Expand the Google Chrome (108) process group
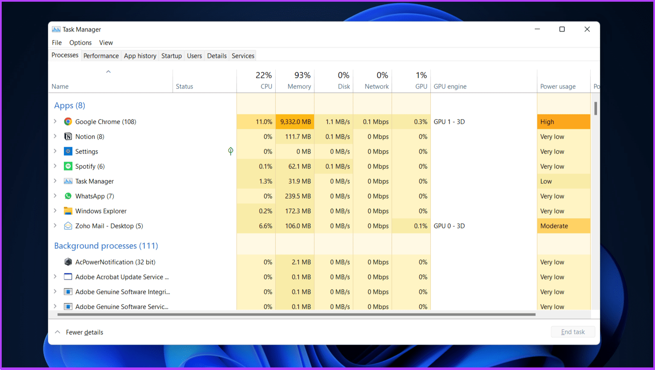The image size is (655, 370). click(x=55, y=122)
